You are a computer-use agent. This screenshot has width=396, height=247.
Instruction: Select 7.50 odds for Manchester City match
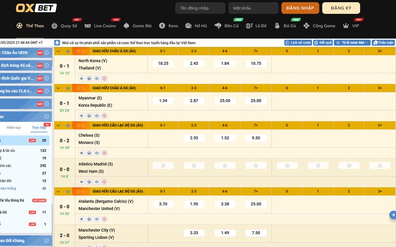coord(256,233)
